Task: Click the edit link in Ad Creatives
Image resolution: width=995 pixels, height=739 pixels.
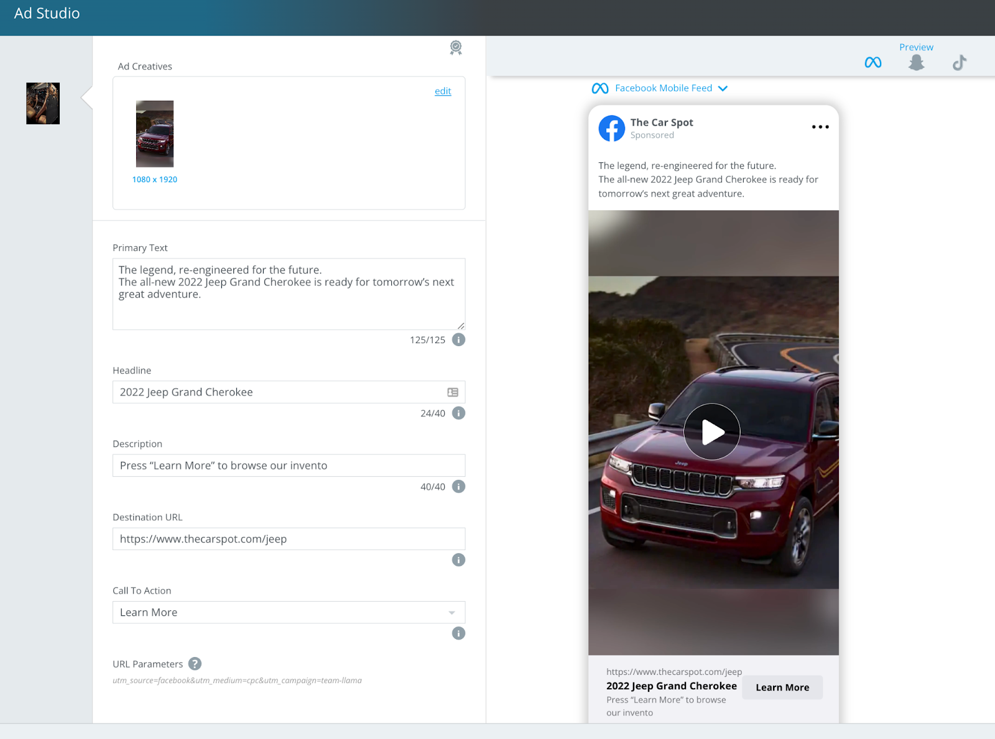Action: coord(443,91)
